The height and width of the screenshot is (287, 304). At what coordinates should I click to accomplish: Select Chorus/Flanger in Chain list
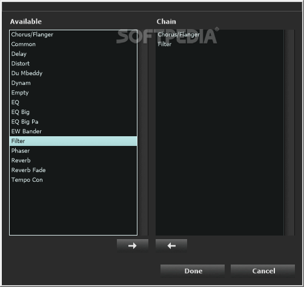click(x=220, y=35)
